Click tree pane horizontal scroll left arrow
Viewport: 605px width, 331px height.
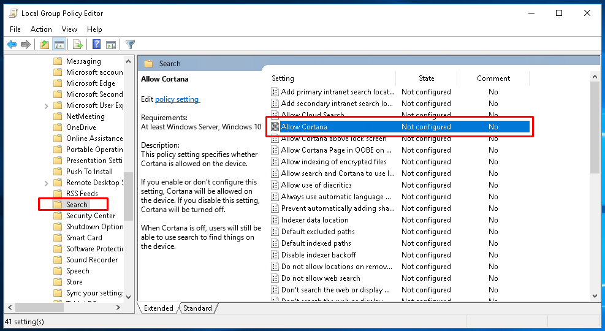10,308
